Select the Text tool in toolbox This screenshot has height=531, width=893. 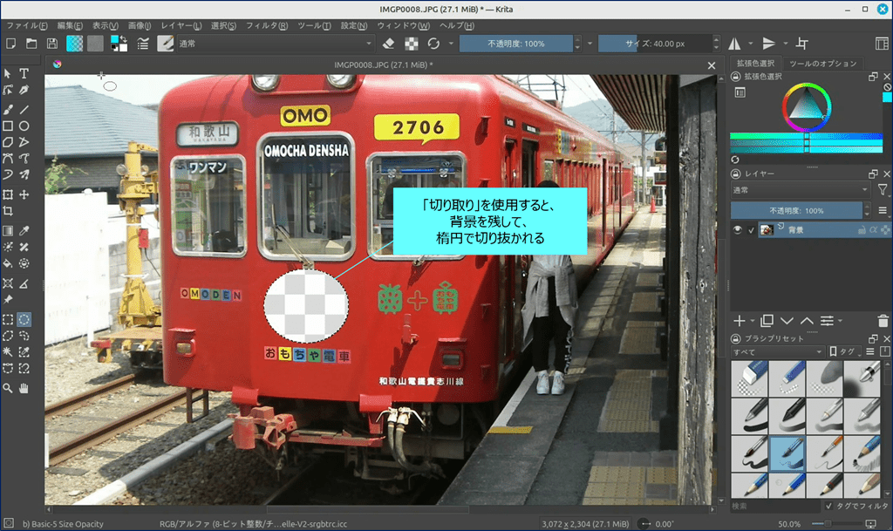24,74
